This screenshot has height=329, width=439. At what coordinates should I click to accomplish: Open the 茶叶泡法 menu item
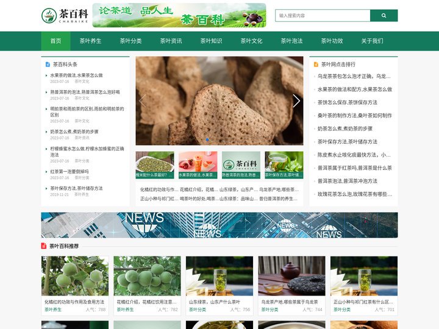[x=291, y=41]
